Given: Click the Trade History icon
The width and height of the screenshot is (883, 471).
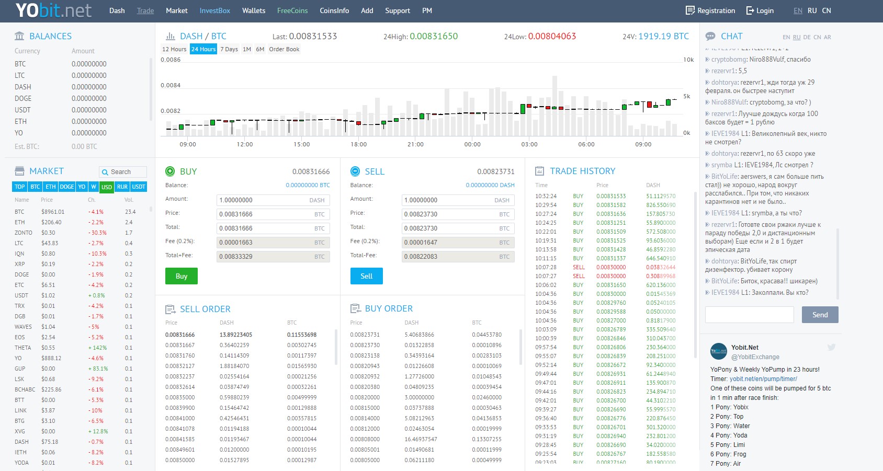Looking at the screenshot, I should pyautogui.click(x=539, y=171).
